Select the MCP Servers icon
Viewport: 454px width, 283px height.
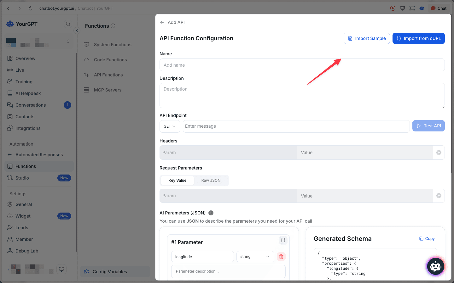click(86, 90)
